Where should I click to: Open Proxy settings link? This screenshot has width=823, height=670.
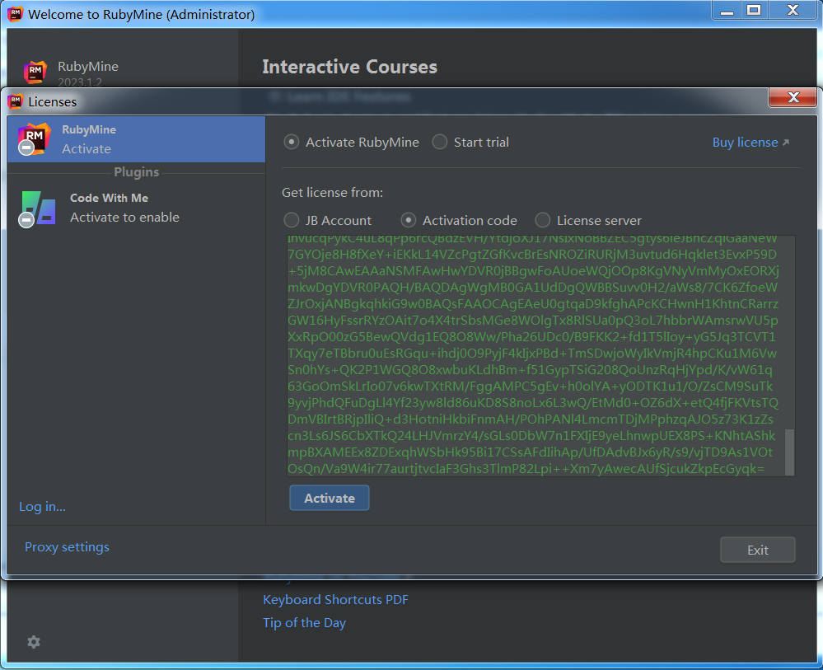click(x=68, y=546)
